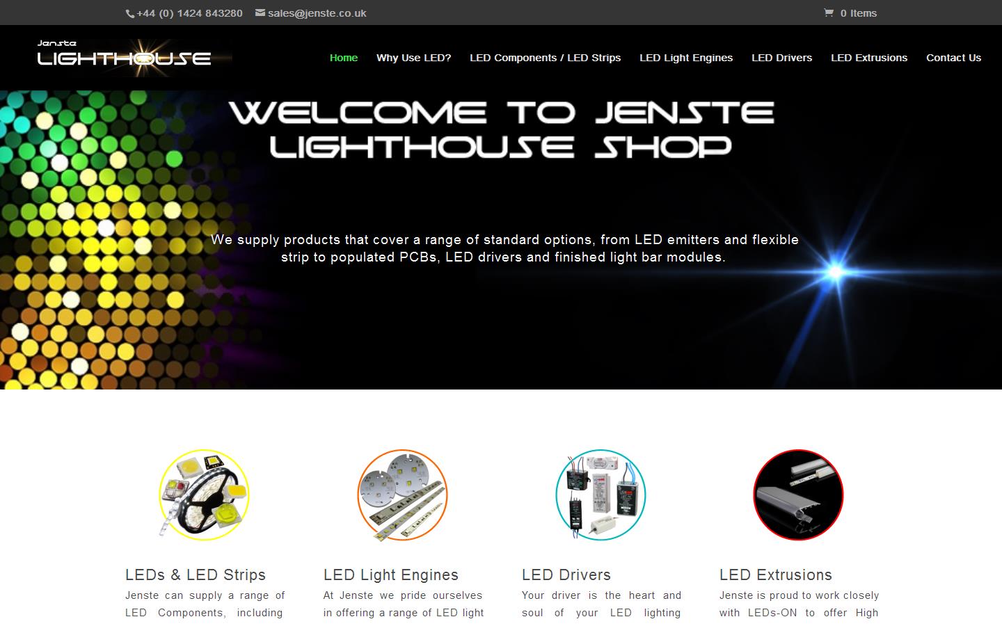1002x626 pixels.
Task: Open the Home menu item
Action: (344, 58)
